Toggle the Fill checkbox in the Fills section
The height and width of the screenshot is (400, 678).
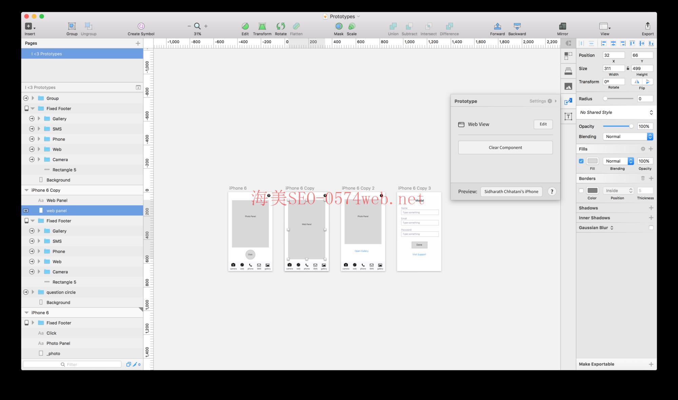tap(581, 161)
